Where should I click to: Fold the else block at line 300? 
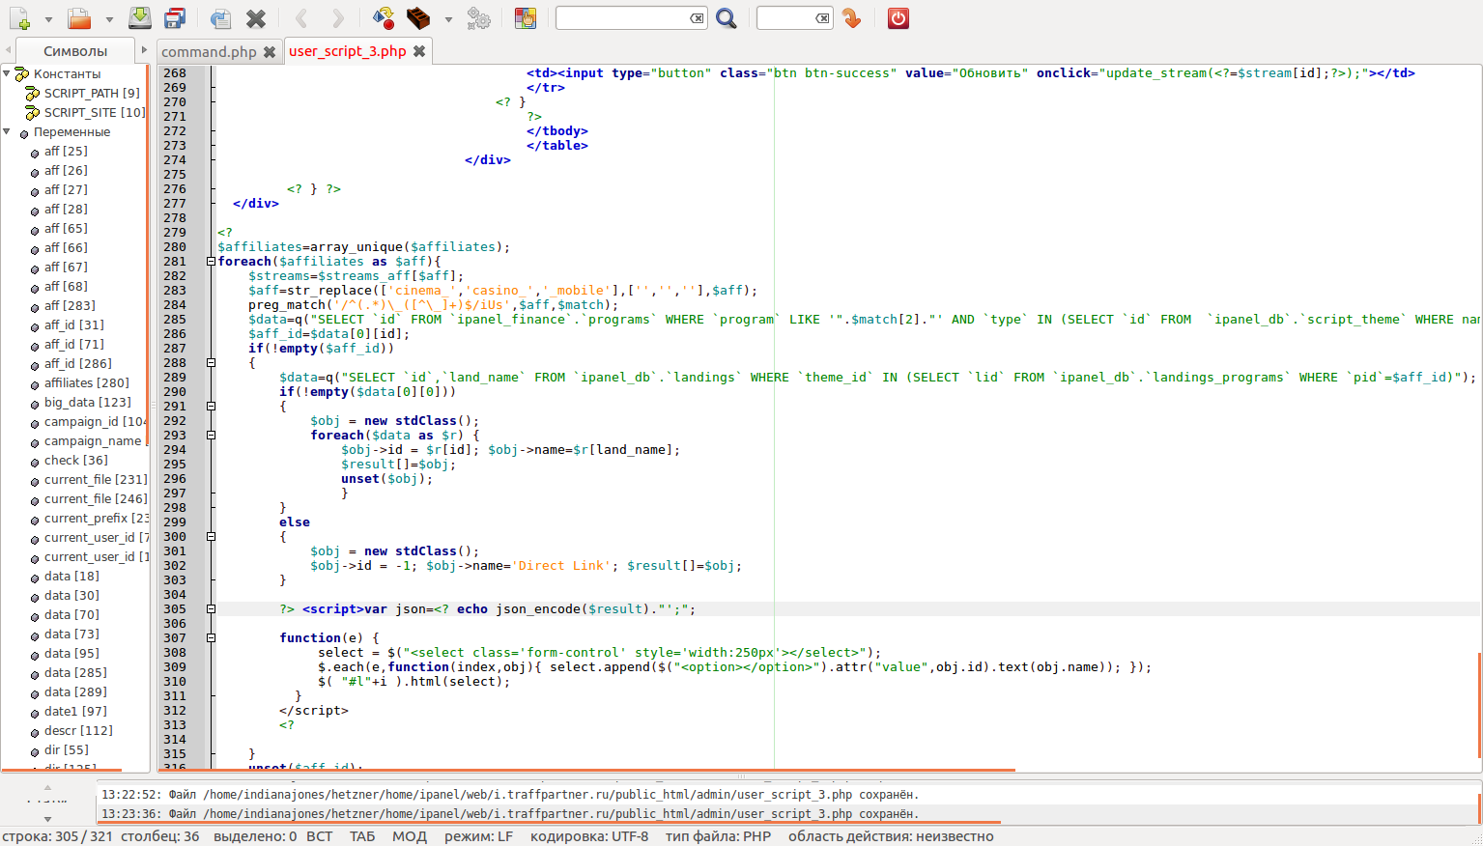coord(211,537)
